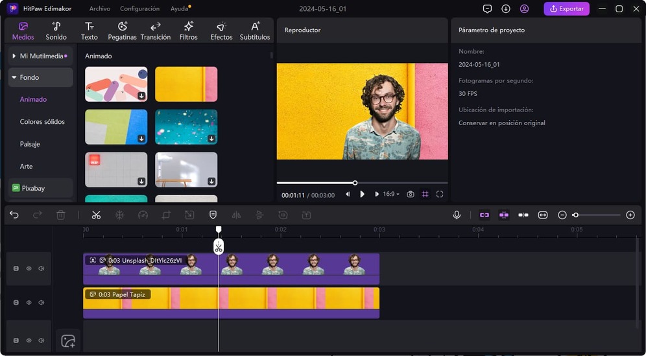Lock the top video track
This screenshot has width=646, height=356.
pyautogui.click(x=16, y=268)
